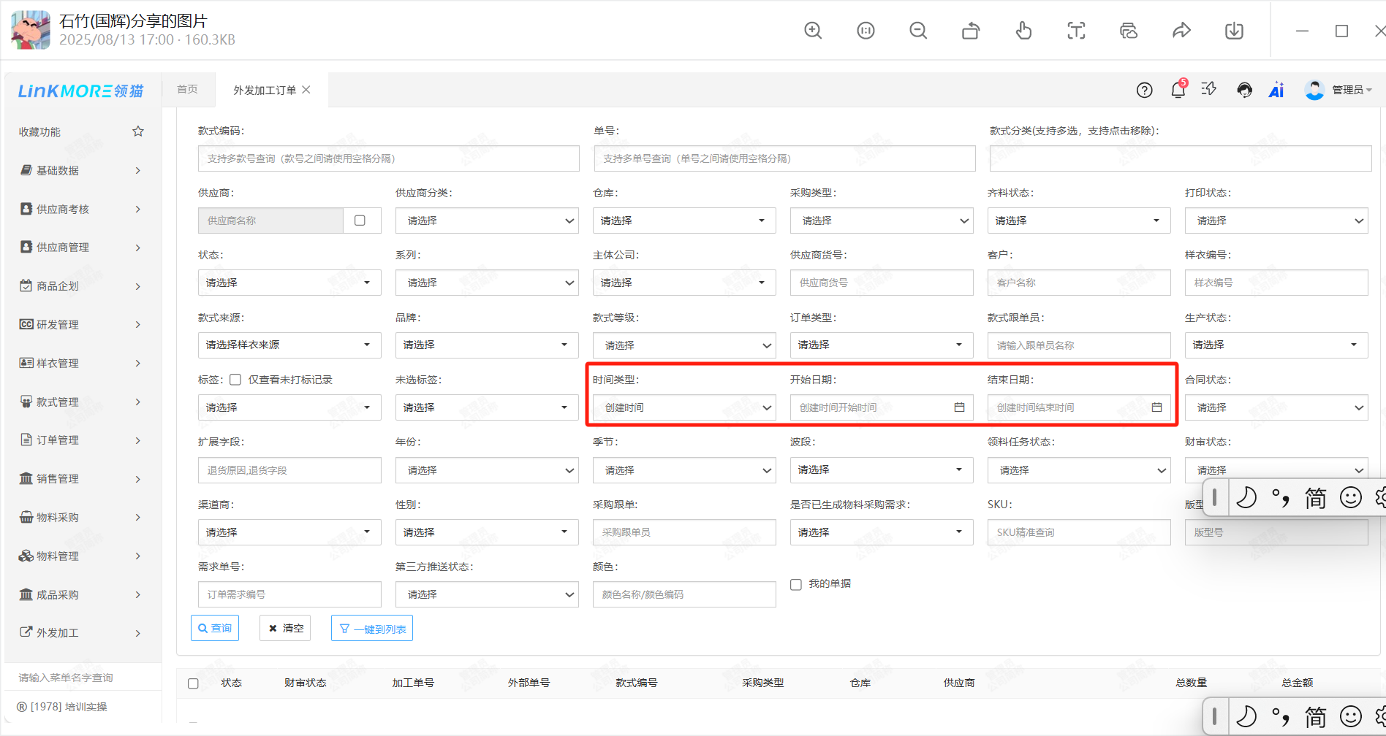Tick the checkbox beside 供应商名称 field
Image resolution: width=1386 pixels, height=736 pixels.
pos(360,221)
